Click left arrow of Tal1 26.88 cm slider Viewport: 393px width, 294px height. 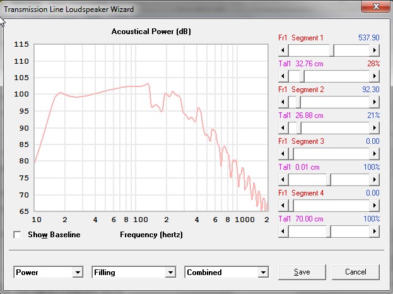(x=283, y=128)
